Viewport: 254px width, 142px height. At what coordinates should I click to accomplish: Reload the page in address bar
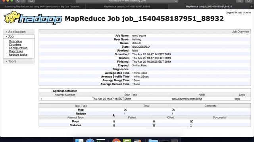point(176,1)
